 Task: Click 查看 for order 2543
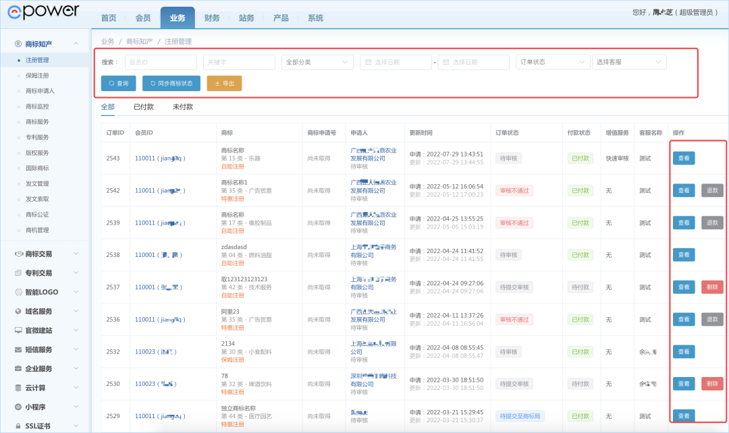[684, 158]
